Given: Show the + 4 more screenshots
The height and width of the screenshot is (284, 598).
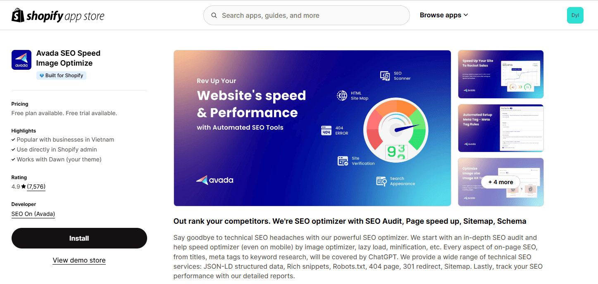Looking at the screenshot, I should tap(500, 182).
